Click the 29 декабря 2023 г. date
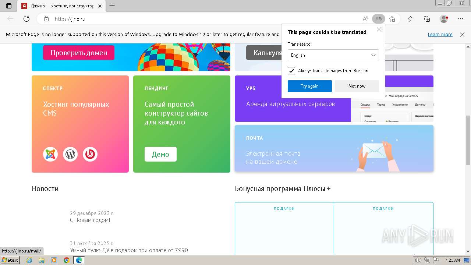The height and width of the screenshot is (265, 471). point(92,213)
